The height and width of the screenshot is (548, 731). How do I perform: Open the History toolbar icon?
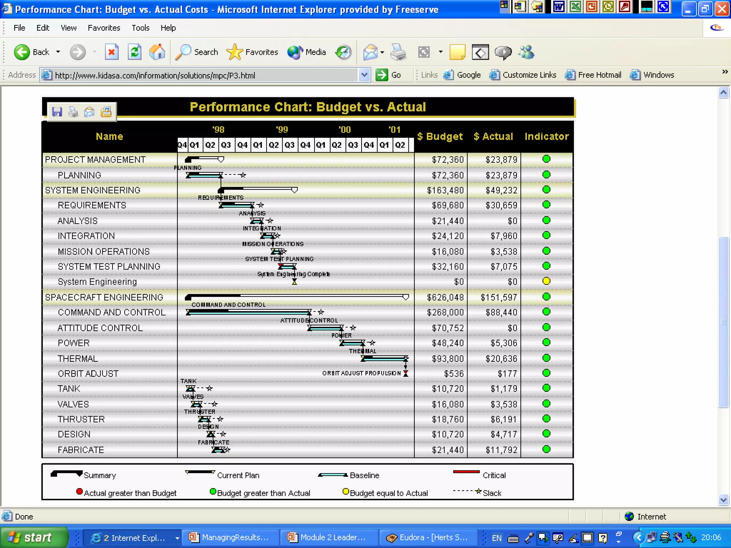[343, 52]
